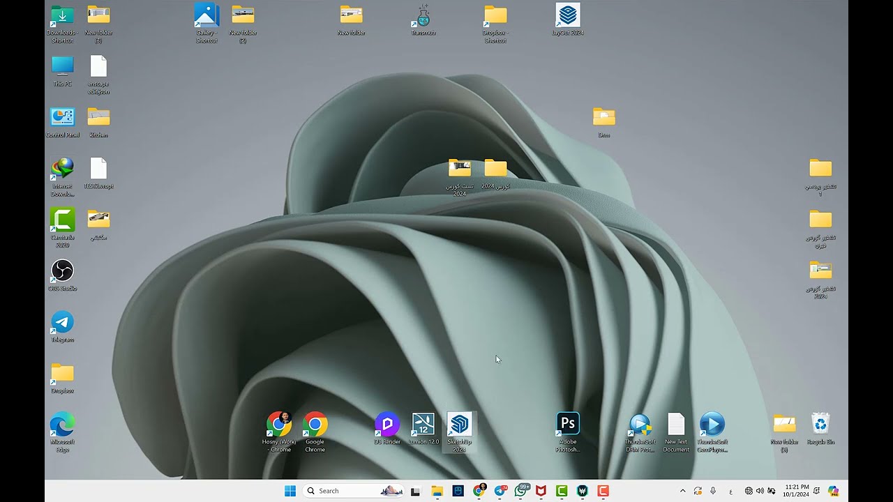Screen dimensions: 893x502
Task: Select the ThunderSoft DRM Protection icon
Action: (x=640, y=432)
